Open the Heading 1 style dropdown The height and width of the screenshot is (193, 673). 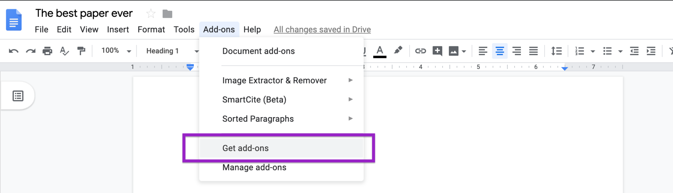point(173,51)
